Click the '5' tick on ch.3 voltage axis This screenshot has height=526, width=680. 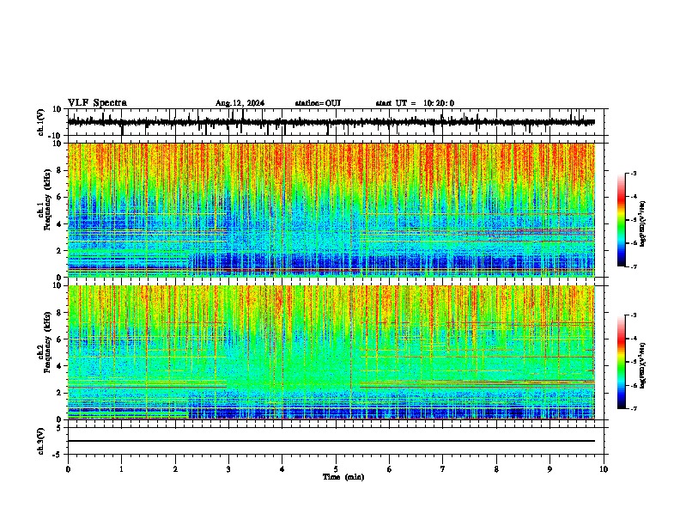click(59, 428)
